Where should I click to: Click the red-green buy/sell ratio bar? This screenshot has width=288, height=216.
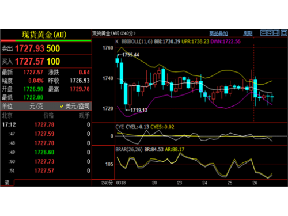pyautogui.click(x=46, y=41)
